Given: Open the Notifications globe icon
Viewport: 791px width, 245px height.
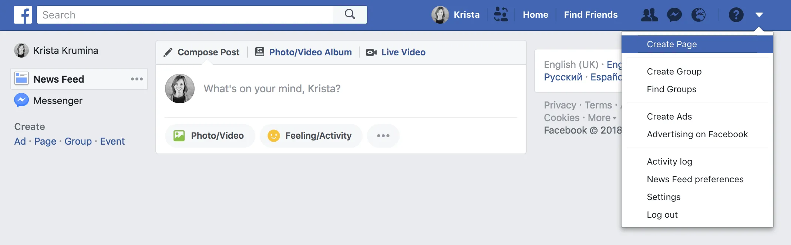Looking at the screenshot, I should pyautogui.click(x=699, y=15).
